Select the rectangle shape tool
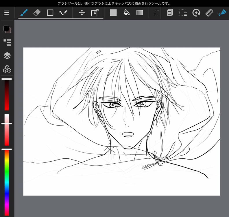Image resolution: width=229 pixels, height=217 pixels. [50, 13]
